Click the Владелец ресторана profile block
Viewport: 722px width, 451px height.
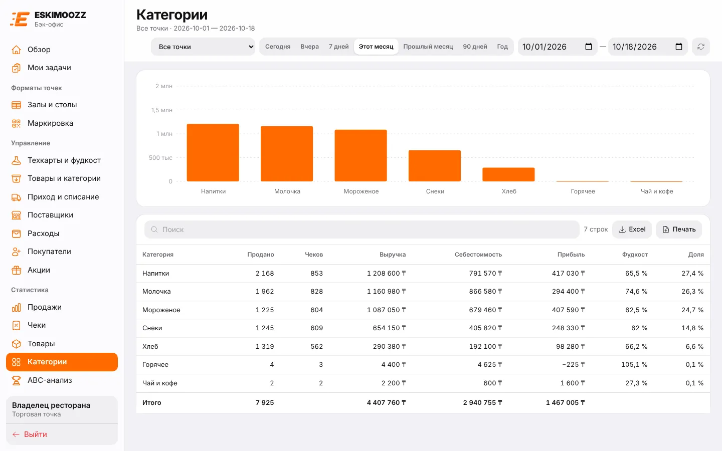click(x=62, y=409)
